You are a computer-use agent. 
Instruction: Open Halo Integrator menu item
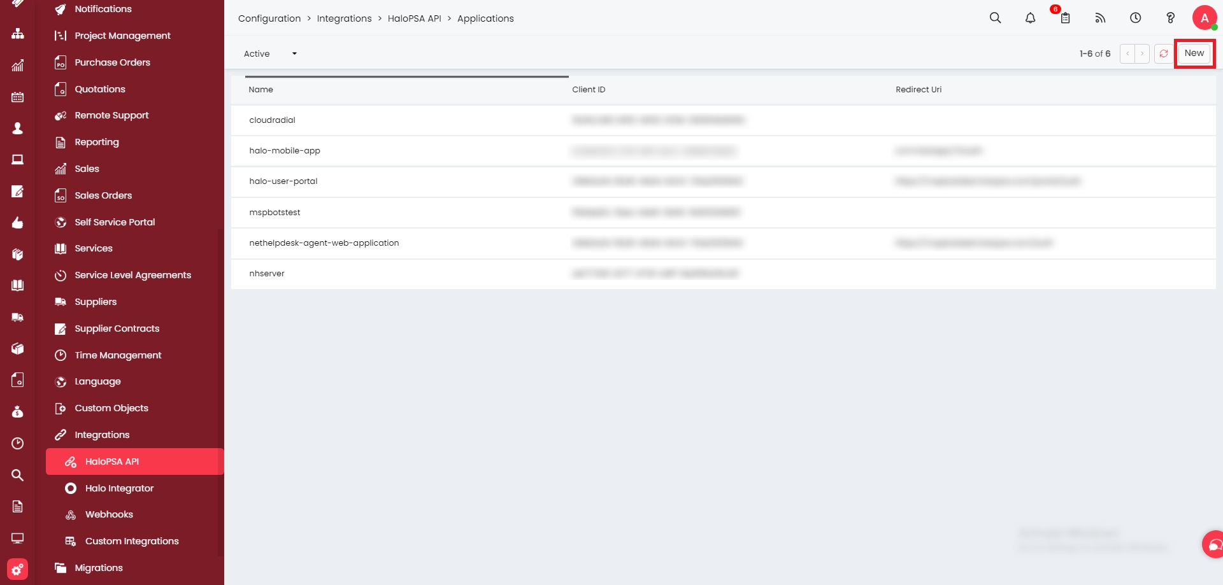coord(119,488)
